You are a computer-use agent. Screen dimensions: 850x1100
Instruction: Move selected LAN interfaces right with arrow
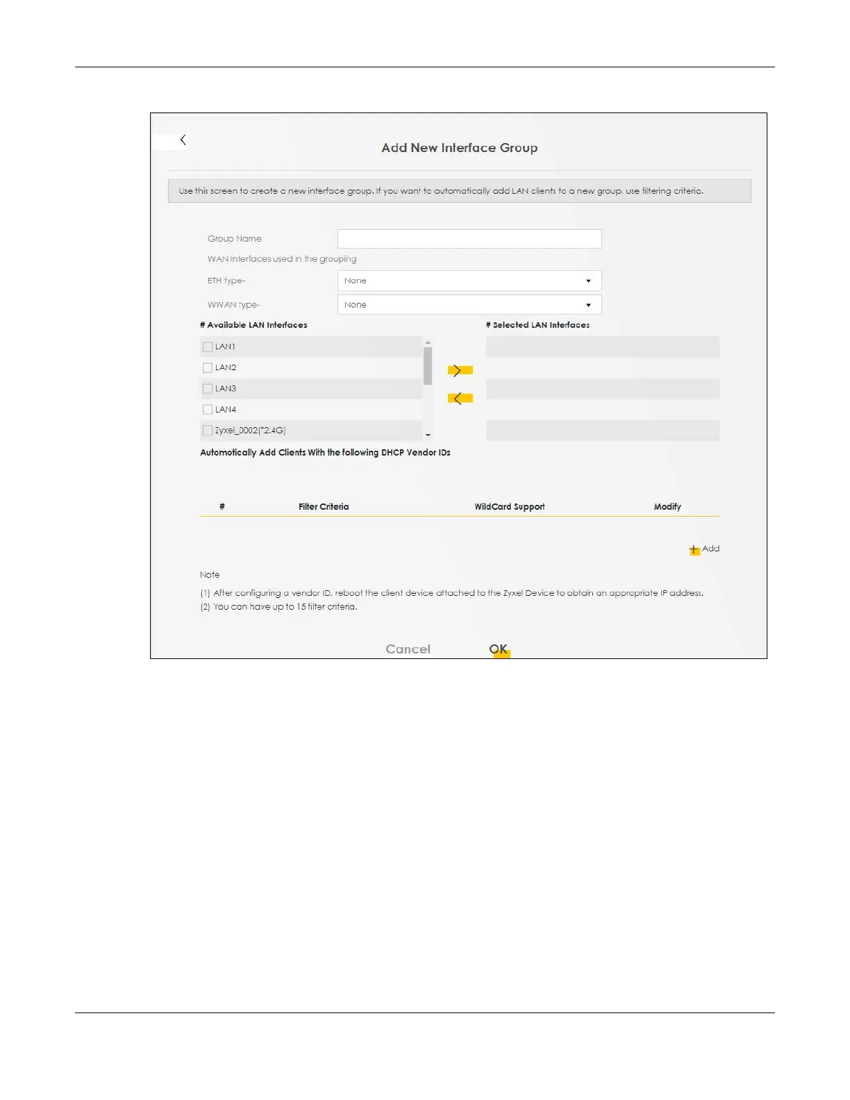coord(459,370)
